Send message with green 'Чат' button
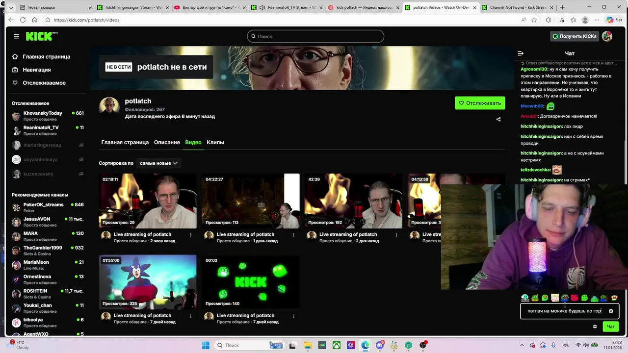This screenshot has width=628, height=353. click(x=611, y=327)
